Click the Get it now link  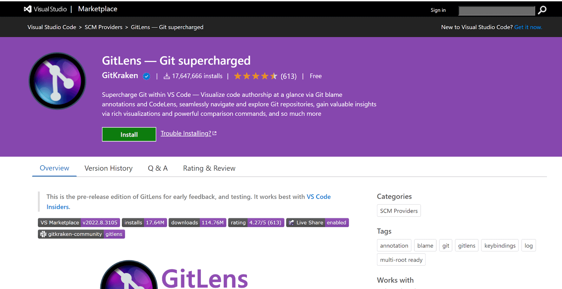(528, 27)
